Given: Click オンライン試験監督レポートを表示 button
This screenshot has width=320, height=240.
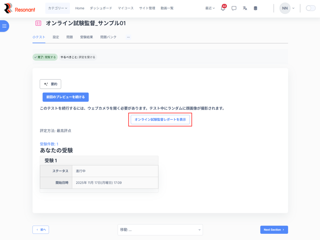Looking at the screenshot, I should (x=160, y=120).
